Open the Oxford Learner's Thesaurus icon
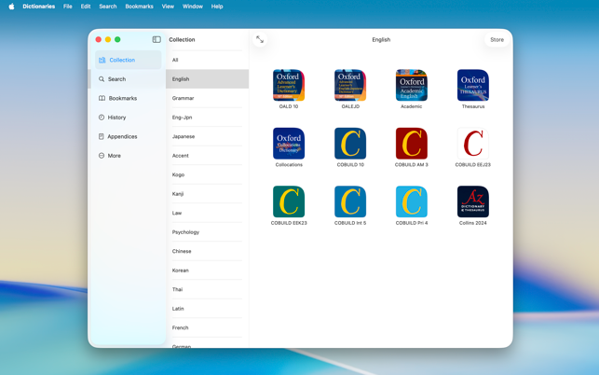This screenshot has height=375, width=599. (473, 85)
